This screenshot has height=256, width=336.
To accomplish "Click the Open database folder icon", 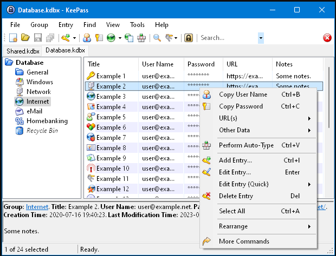I will (25, 38).
